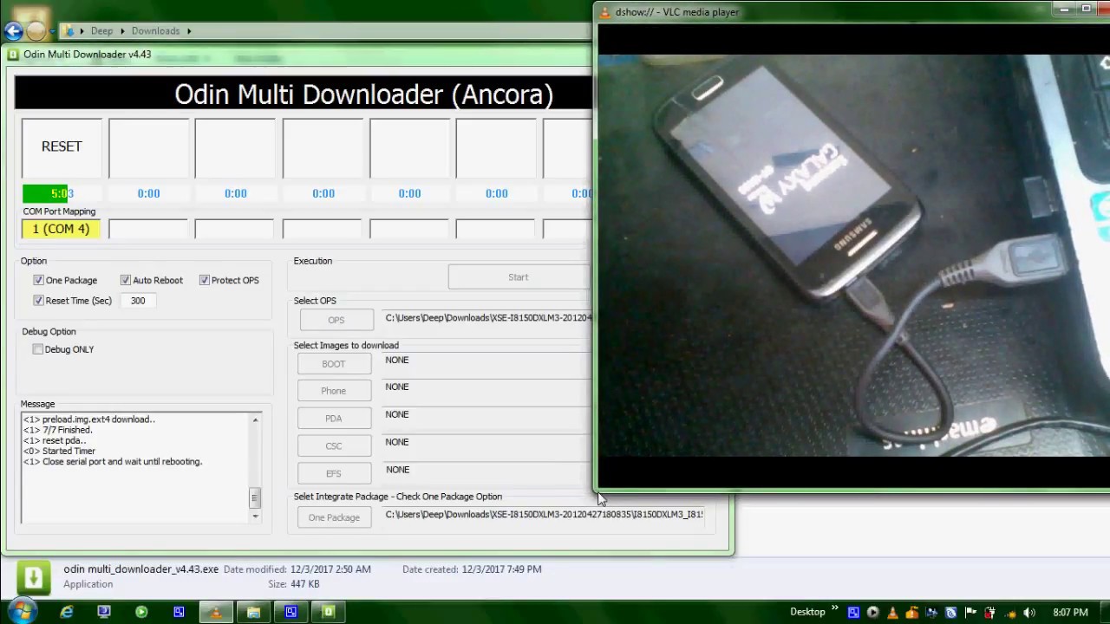Click the power plug tray icon

(x=990, y=613)
